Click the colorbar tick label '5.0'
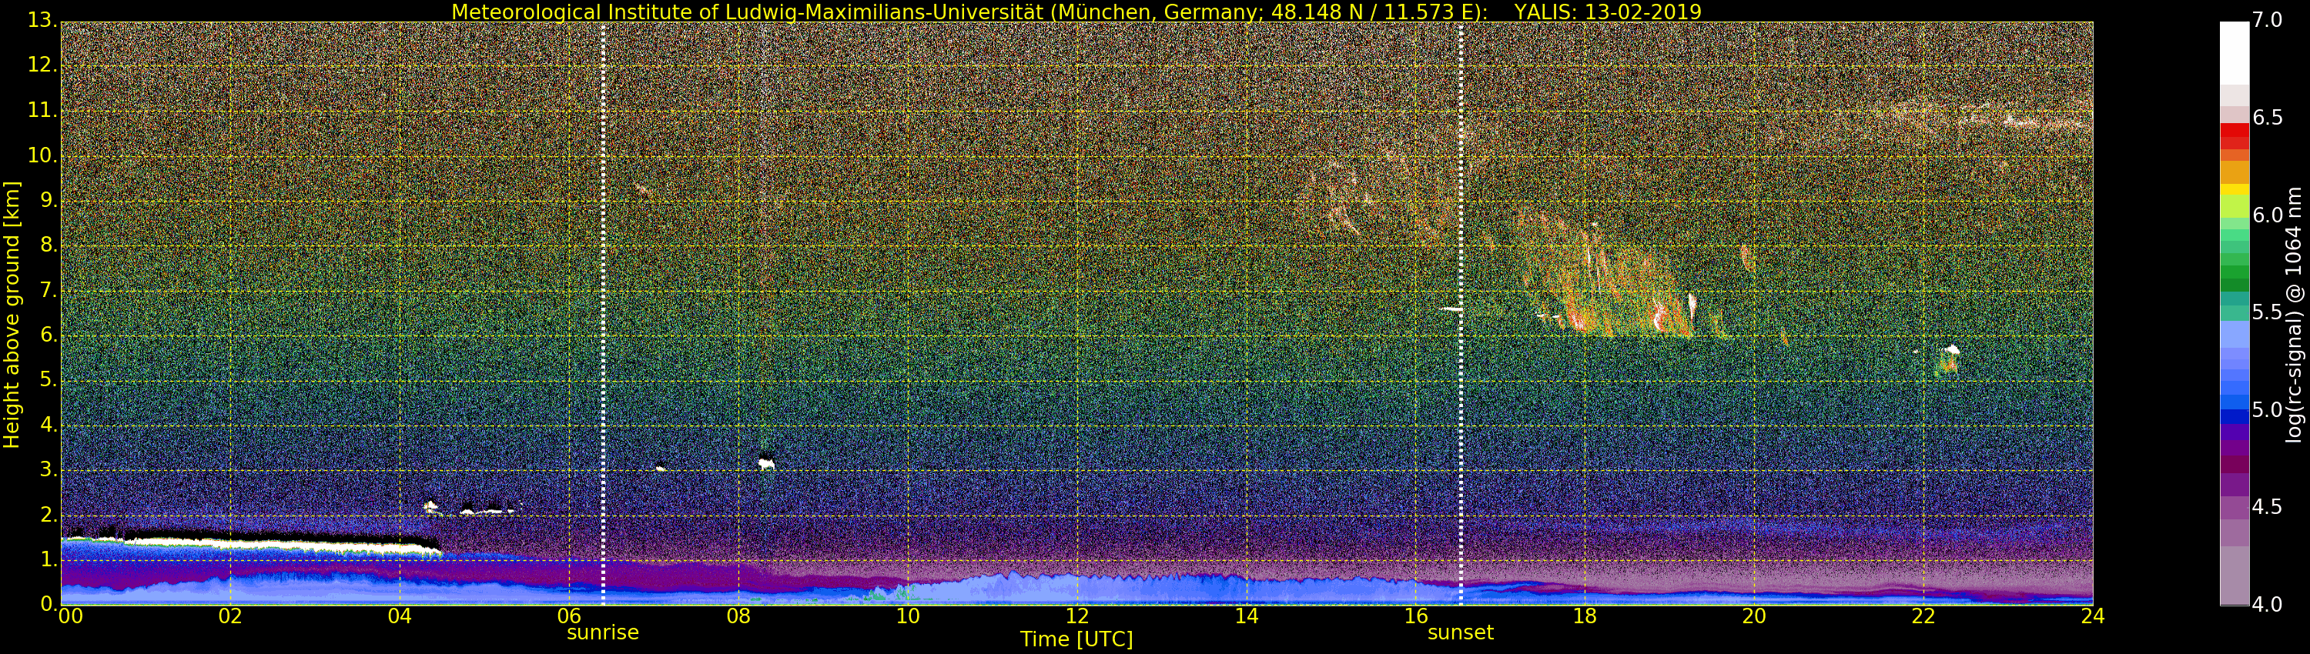The image size is (2310, 654). (x=2267, y=409)
